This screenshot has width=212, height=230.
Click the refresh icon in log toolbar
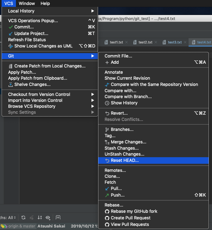point(23,217)
